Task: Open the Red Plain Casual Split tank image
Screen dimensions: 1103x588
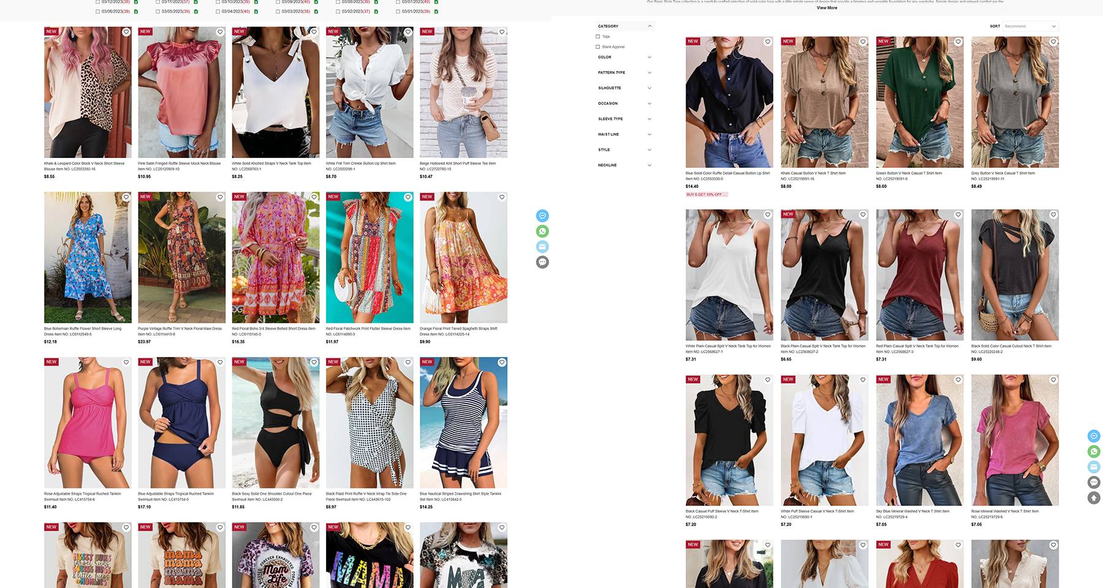Action: pyautogui.click(x=920, y=275)
